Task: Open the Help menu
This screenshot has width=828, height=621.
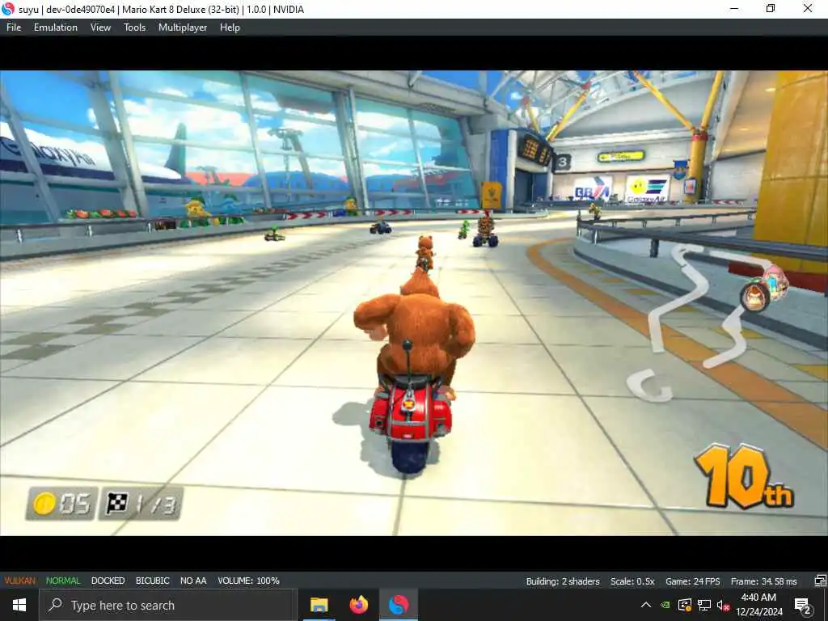Action: (230, 27)
